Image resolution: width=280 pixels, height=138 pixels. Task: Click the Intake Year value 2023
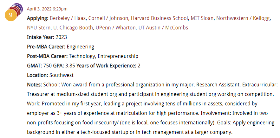[61, 37]
